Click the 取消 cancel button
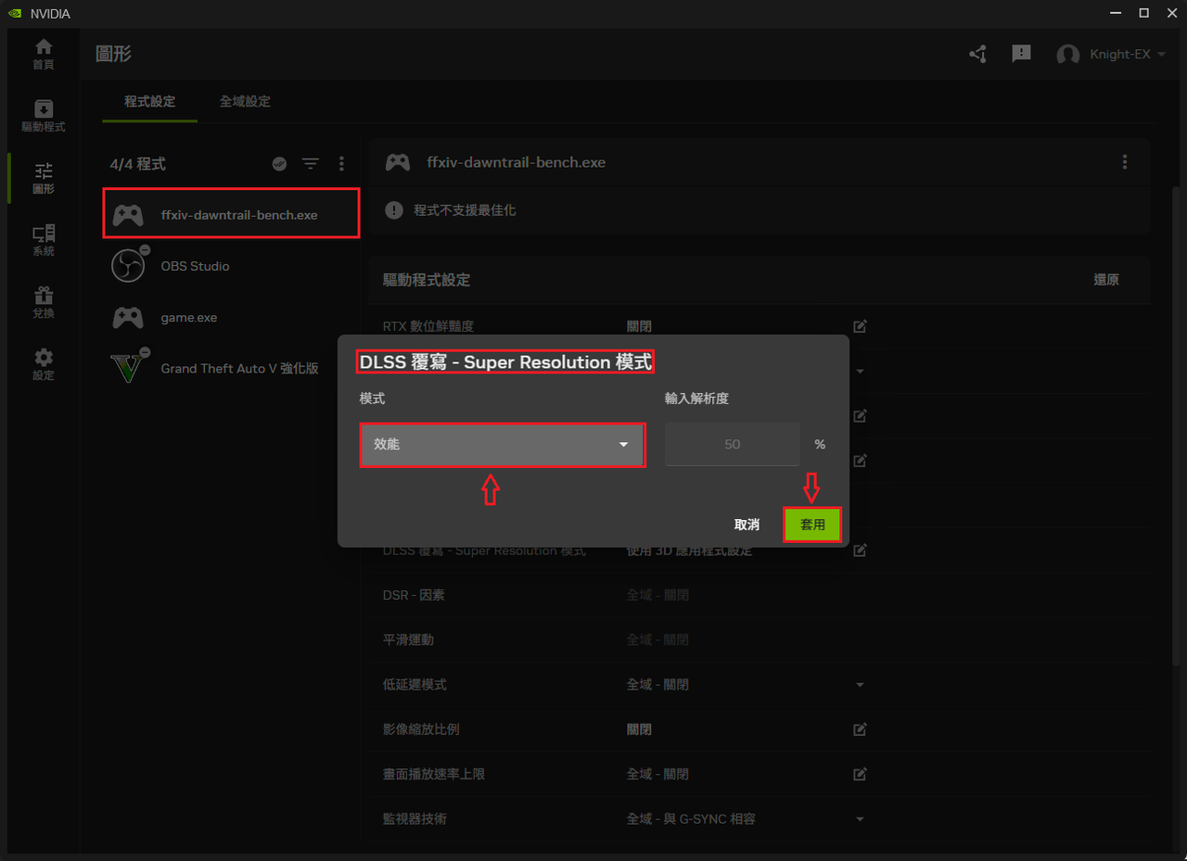Viewport: 1187px width, 861px height. coord(747,525)
